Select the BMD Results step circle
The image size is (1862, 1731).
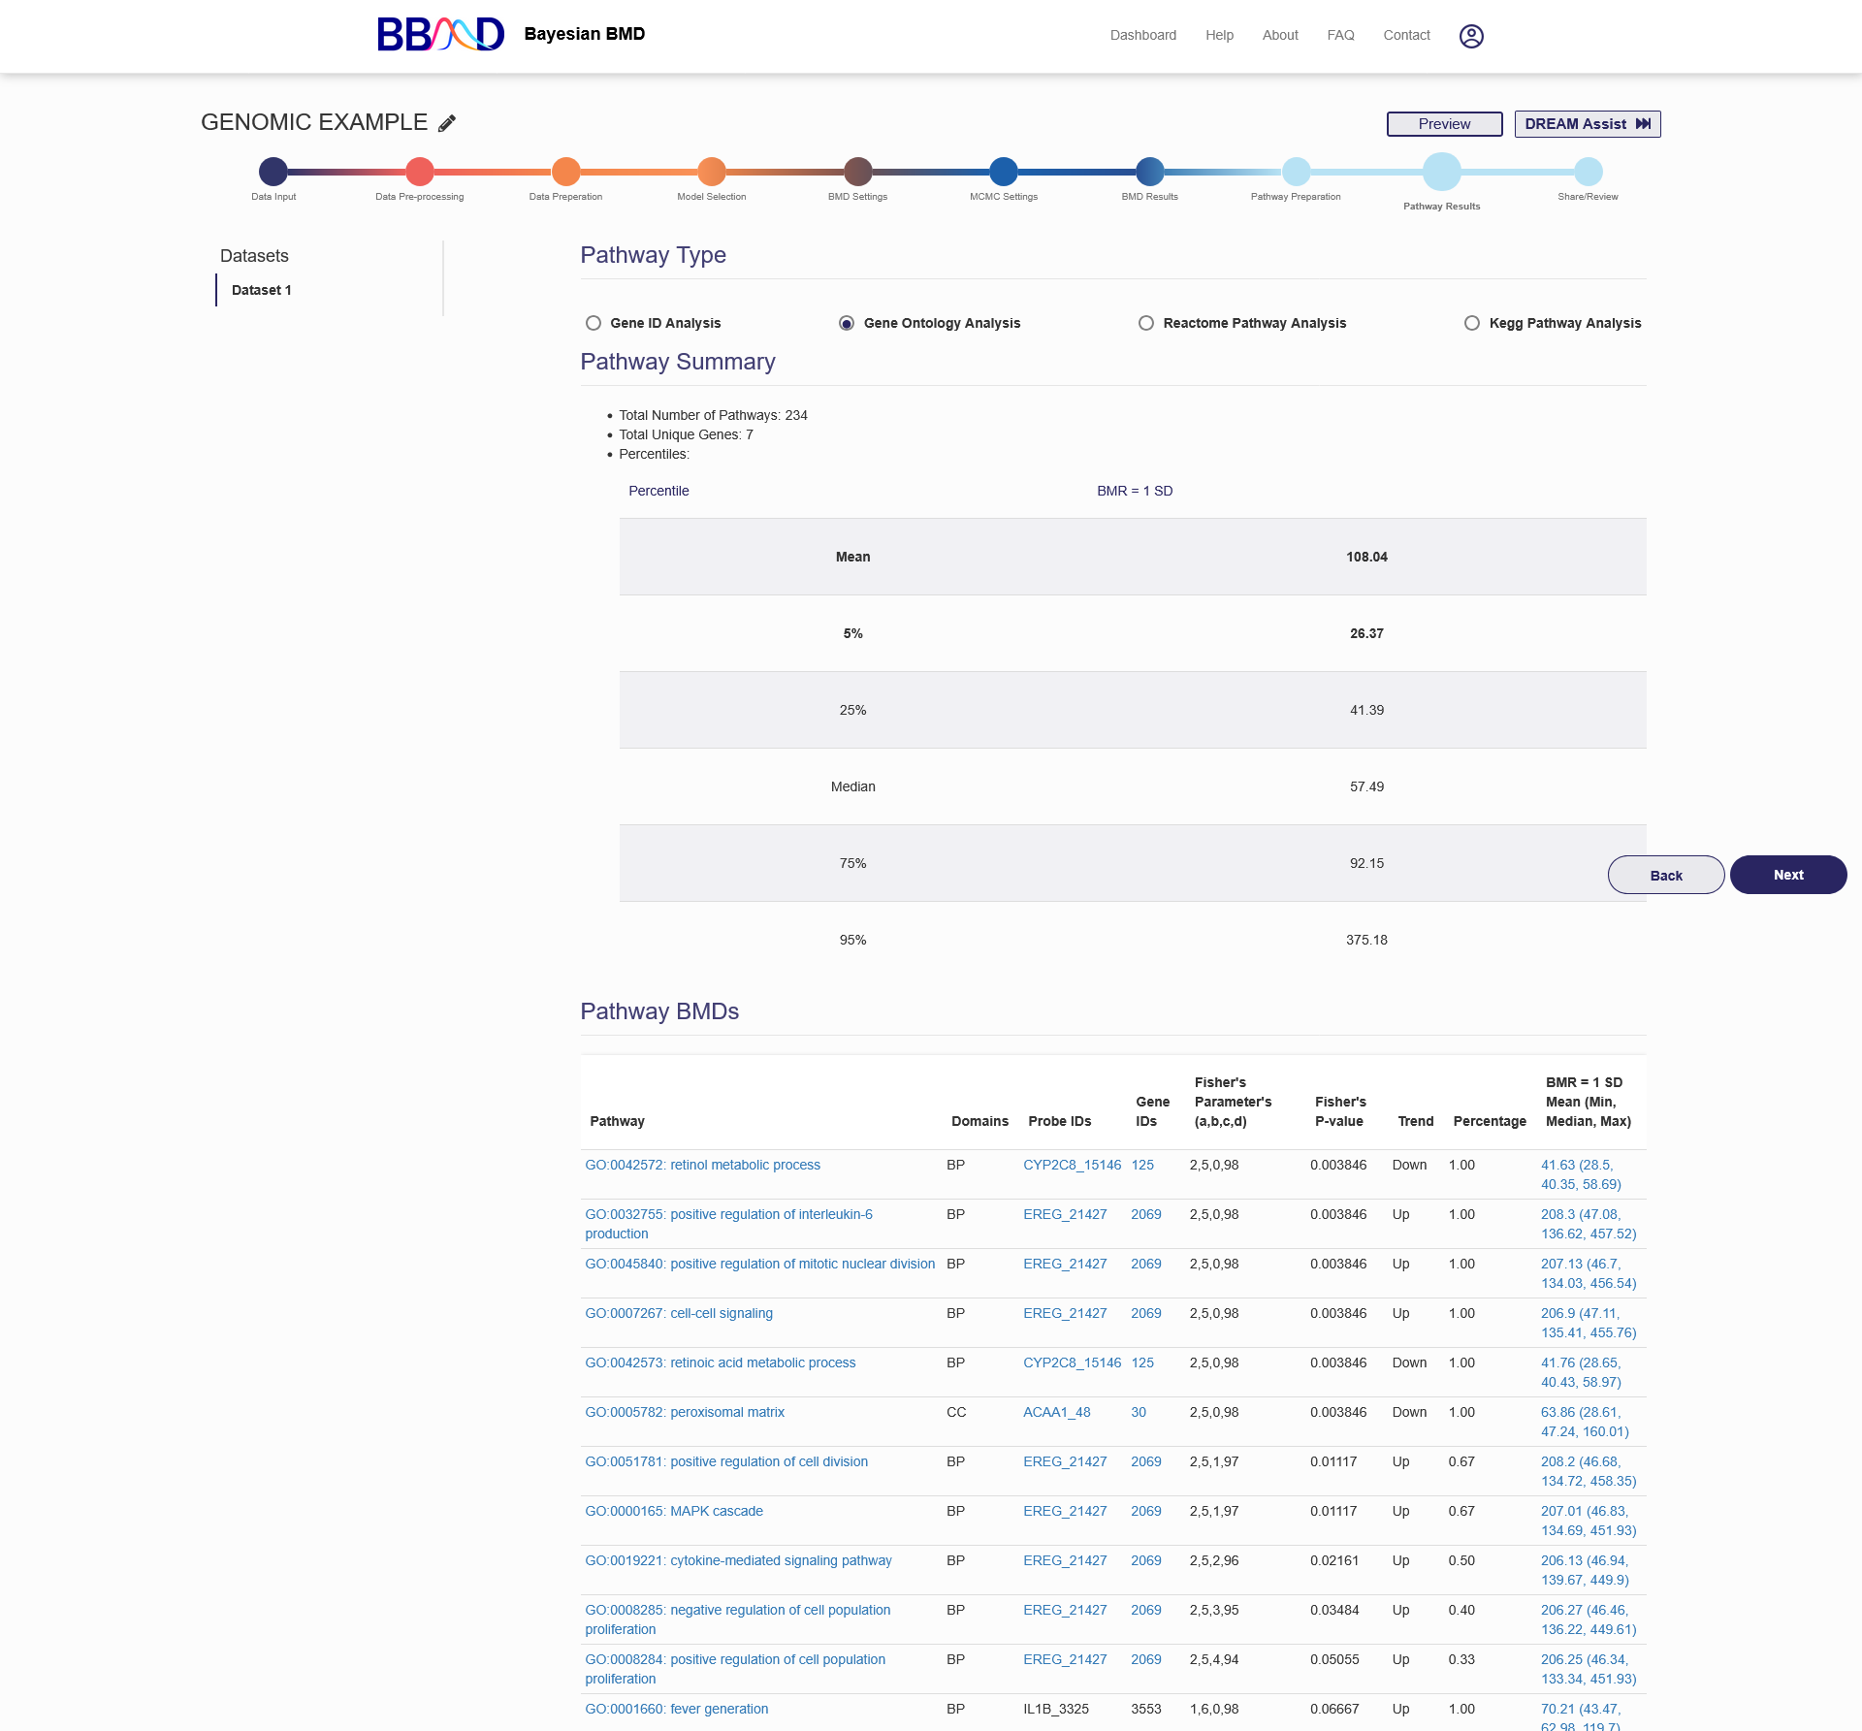coord(1149,172)
